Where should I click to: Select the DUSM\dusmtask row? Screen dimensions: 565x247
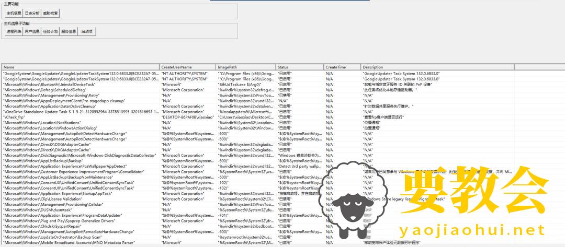point(258,209)
